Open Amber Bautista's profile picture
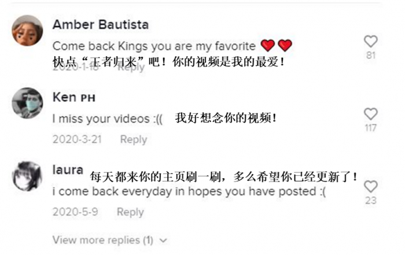Image resolution: width=405 pixels, height=255 pixels. 27,31
